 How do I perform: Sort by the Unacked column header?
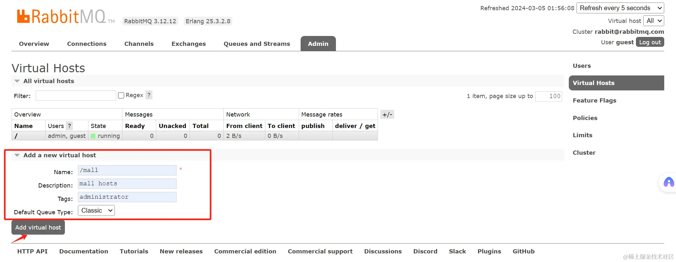tap(172, 126)
